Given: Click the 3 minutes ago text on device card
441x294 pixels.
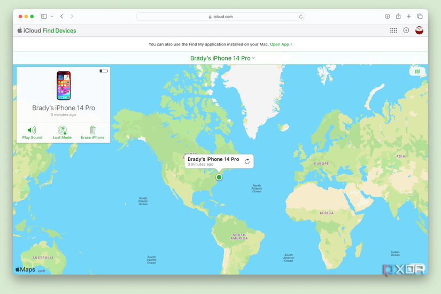Looking at the screenshot, I should [x=63, y=114].
